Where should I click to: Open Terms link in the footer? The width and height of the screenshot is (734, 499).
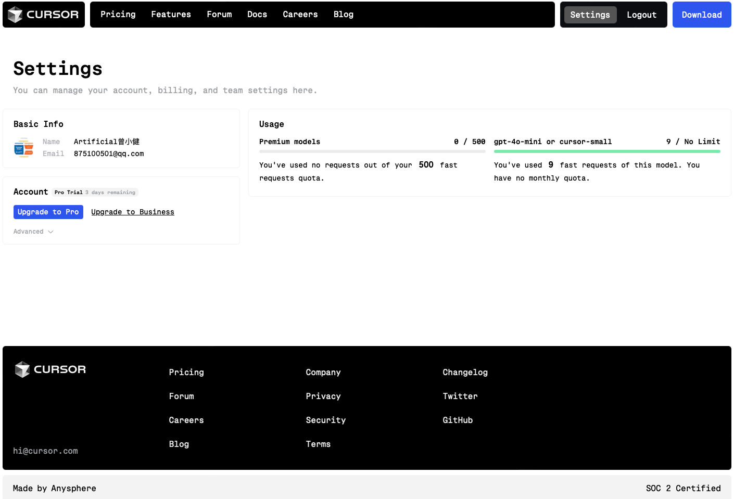click(x=318, y=444)
